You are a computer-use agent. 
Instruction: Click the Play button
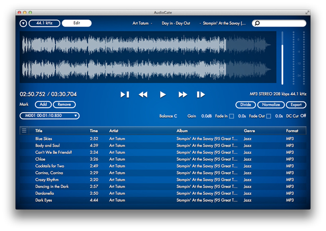tap(163, 94)
